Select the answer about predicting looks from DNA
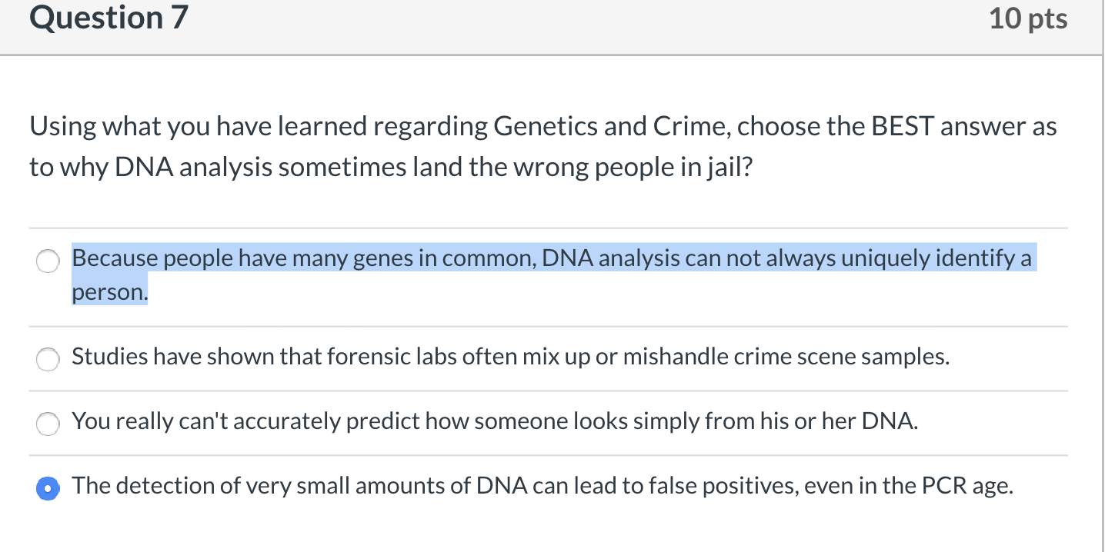 point(48,424)
